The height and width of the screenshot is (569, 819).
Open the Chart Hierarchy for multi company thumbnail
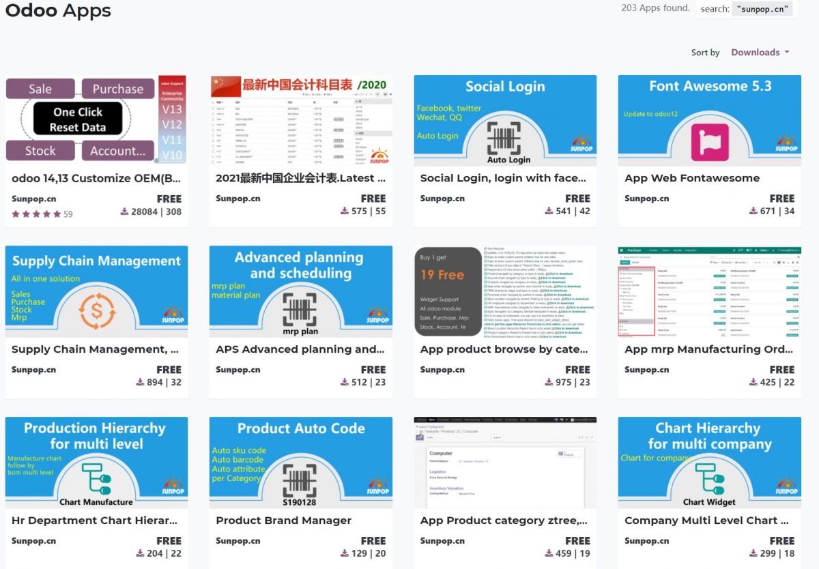coord(710,463)
